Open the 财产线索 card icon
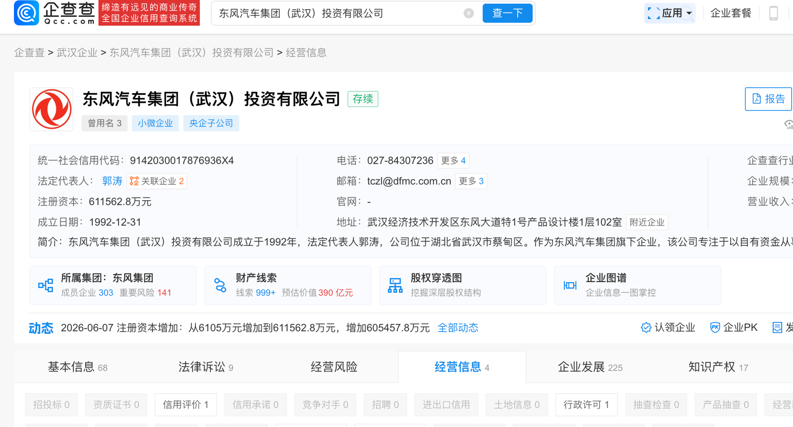The height and width of the screenshot is (427, 793). pos(220,285)
